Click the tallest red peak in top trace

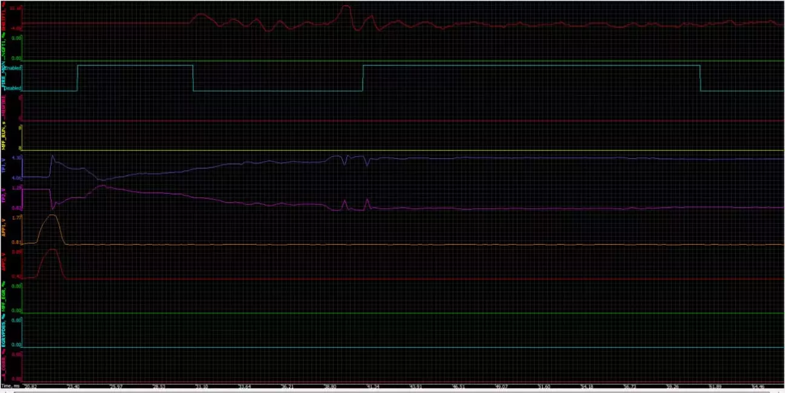[x=345, y=7]
